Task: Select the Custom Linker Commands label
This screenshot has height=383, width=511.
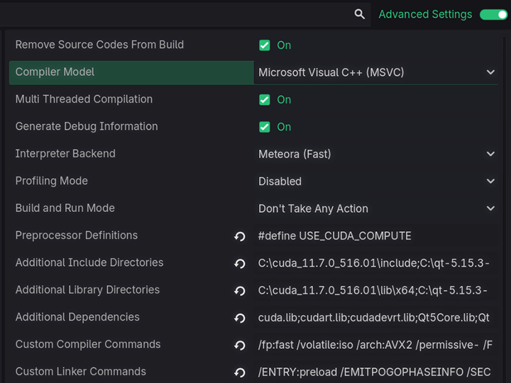Action: point(80,372)
